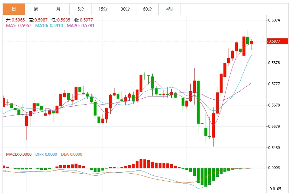The width and height of the screenshot is (289, 193).
Task: Open the 5分 timeframe tab
Action: click(x=81, y=9)
